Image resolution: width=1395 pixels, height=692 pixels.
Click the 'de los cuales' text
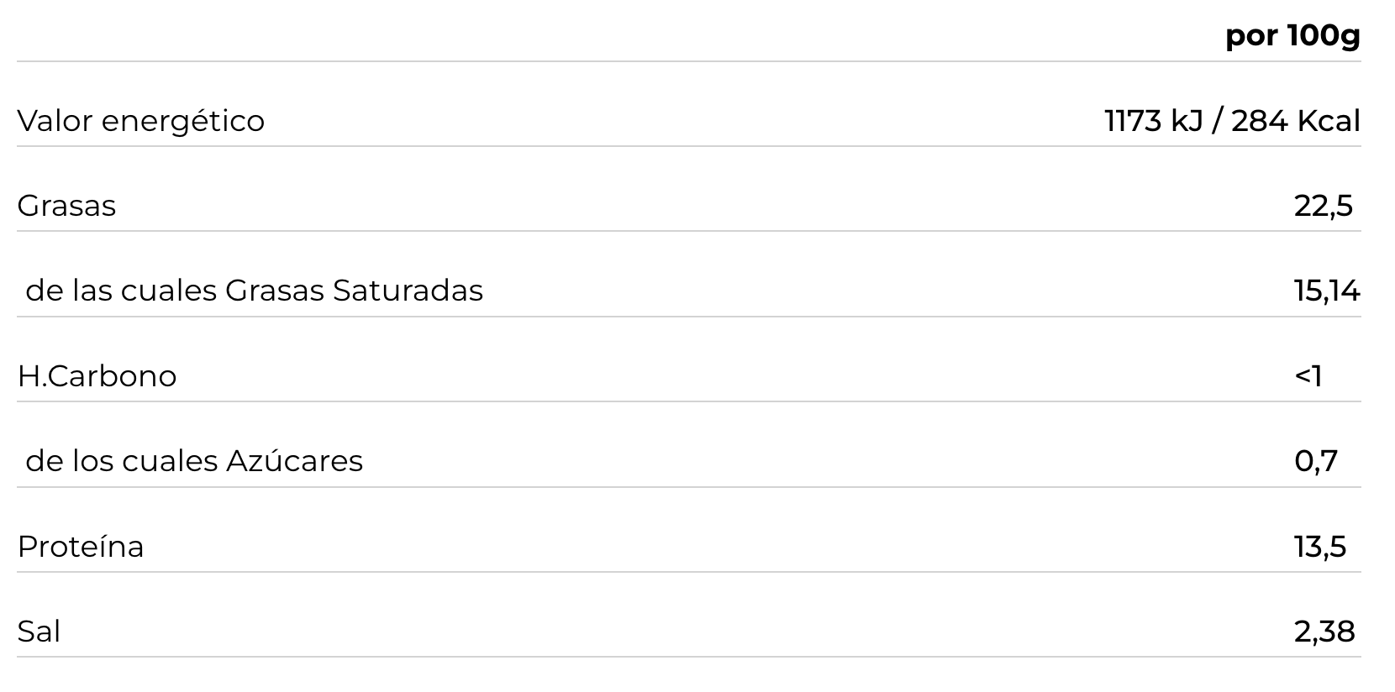coord(122,461)
